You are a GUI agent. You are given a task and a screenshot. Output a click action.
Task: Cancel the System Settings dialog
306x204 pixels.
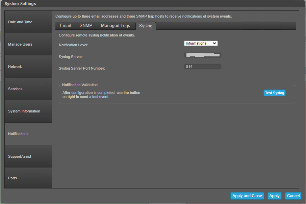click(293, 196)
